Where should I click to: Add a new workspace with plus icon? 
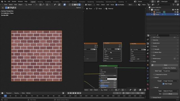tap(126, 2)
